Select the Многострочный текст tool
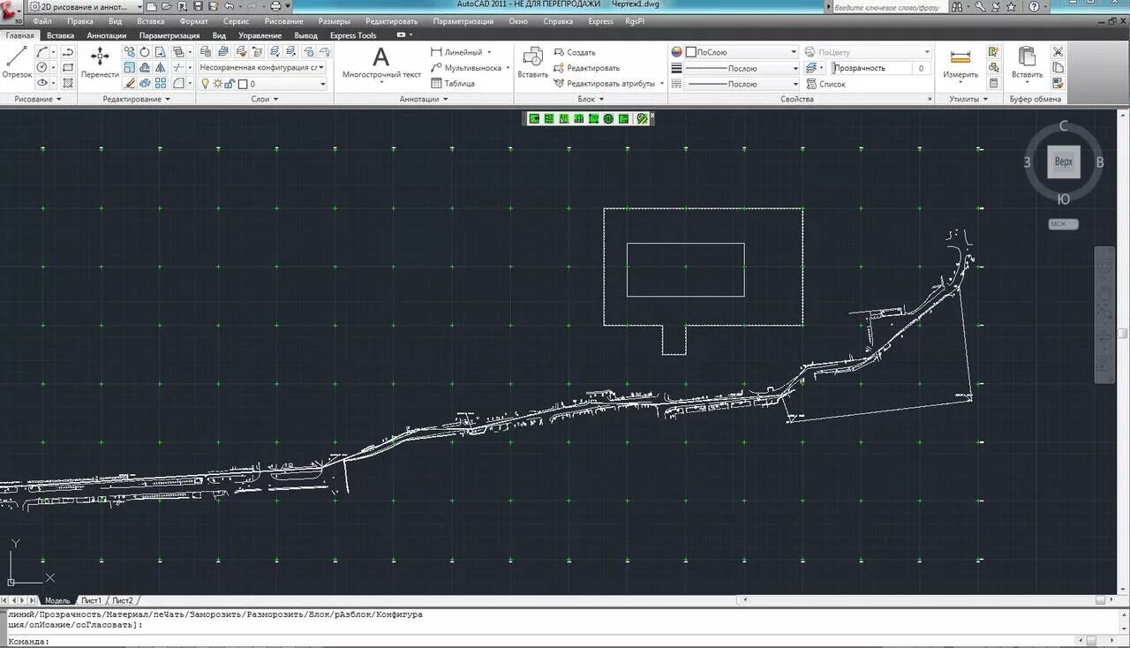Screen dimensions: 1130x648 point(381,63)
